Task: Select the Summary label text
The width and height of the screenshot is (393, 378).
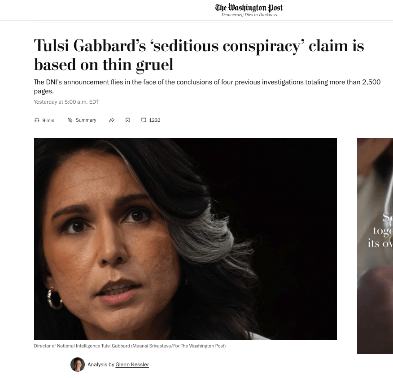Action: coord(86,120)
